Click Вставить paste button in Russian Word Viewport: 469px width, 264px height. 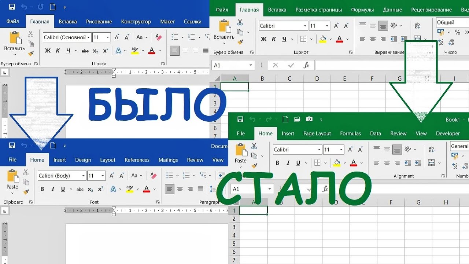pyautogui.click(x=15, y=43)
